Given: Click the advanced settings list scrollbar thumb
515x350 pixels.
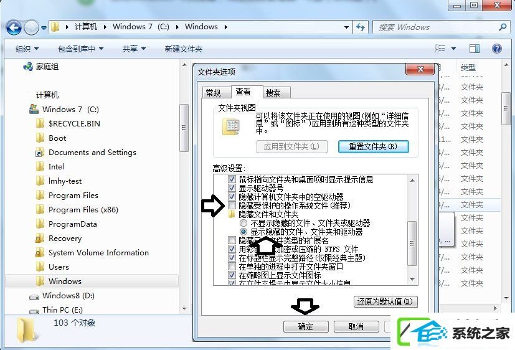Looking at the screenshot, I should (412, 244).
